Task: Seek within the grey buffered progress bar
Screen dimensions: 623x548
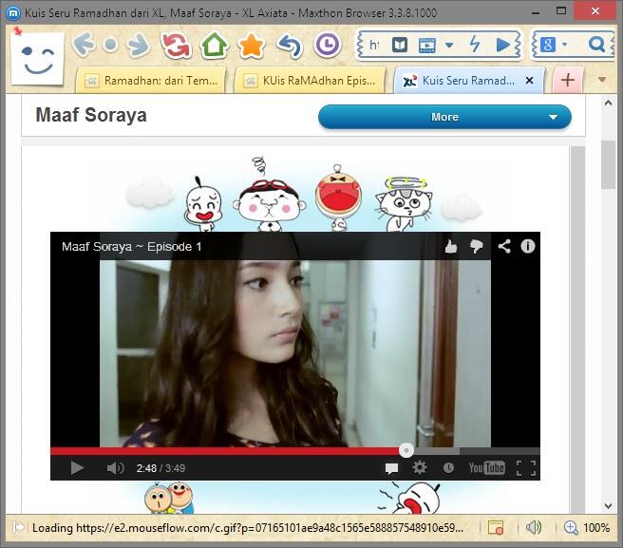Action: (x=436, y=451)
